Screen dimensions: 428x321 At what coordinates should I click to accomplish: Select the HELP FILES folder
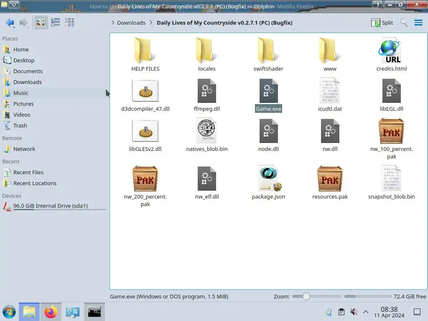click(145, 55)
